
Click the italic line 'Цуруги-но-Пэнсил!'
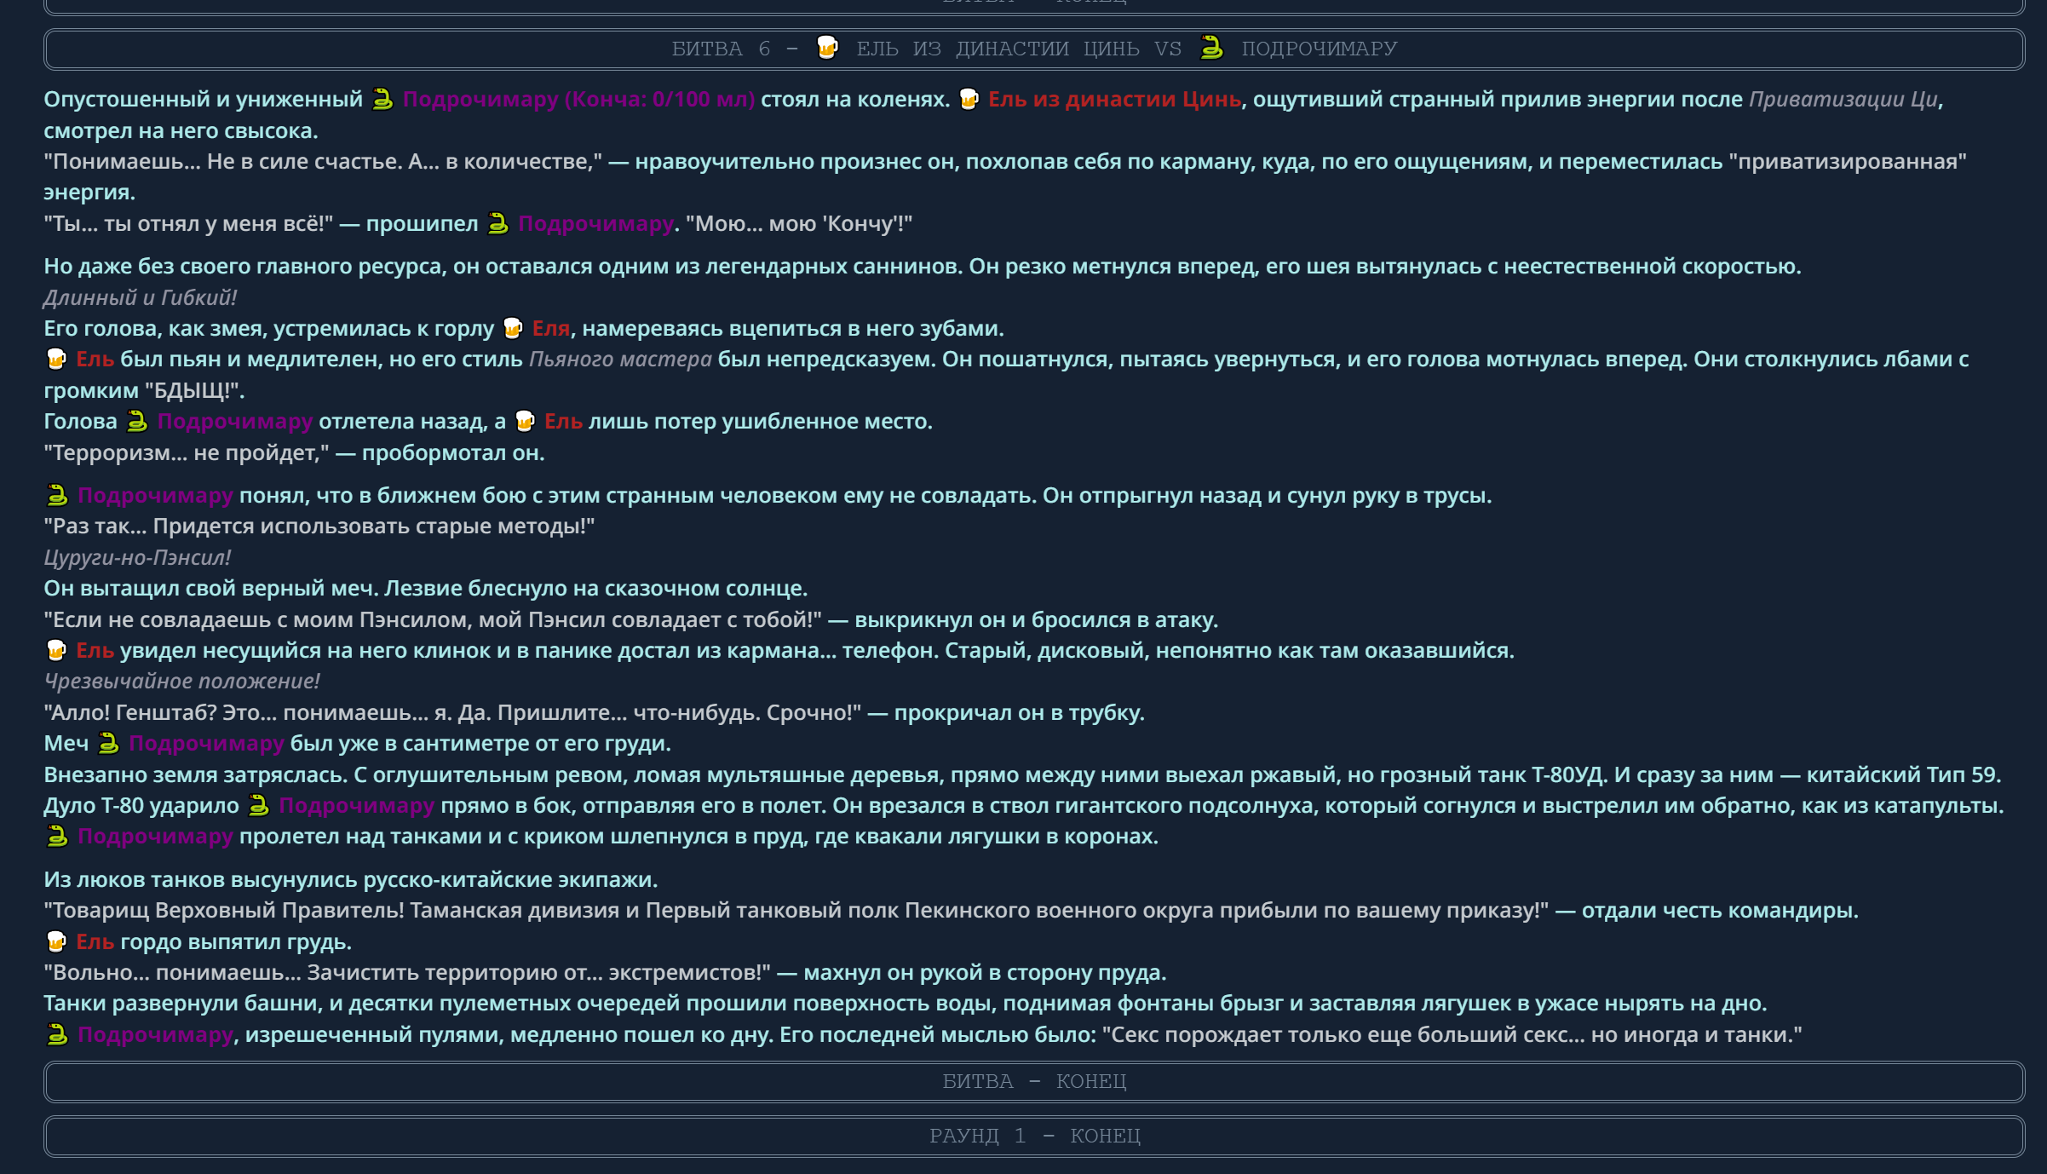(137, 558)
